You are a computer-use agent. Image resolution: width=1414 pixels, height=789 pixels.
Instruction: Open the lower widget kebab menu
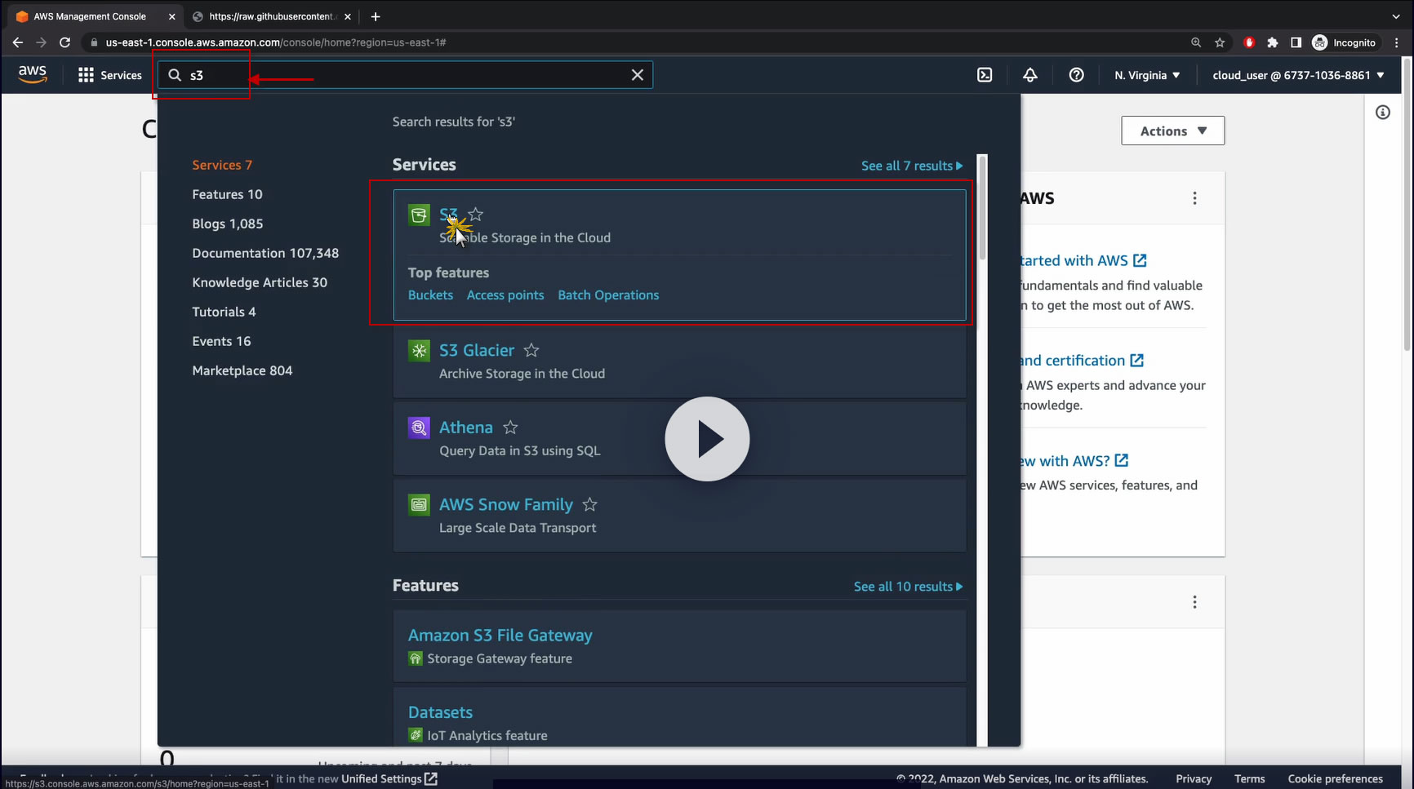tap(1194, 602)
